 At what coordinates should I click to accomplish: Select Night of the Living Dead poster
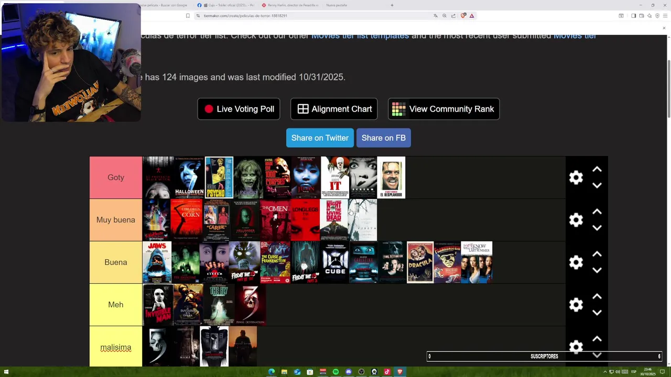(334, 220)
